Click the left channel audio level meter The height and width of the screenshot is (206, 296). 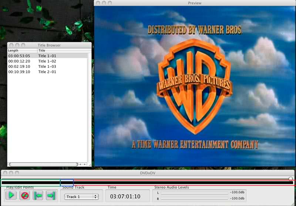194,193
